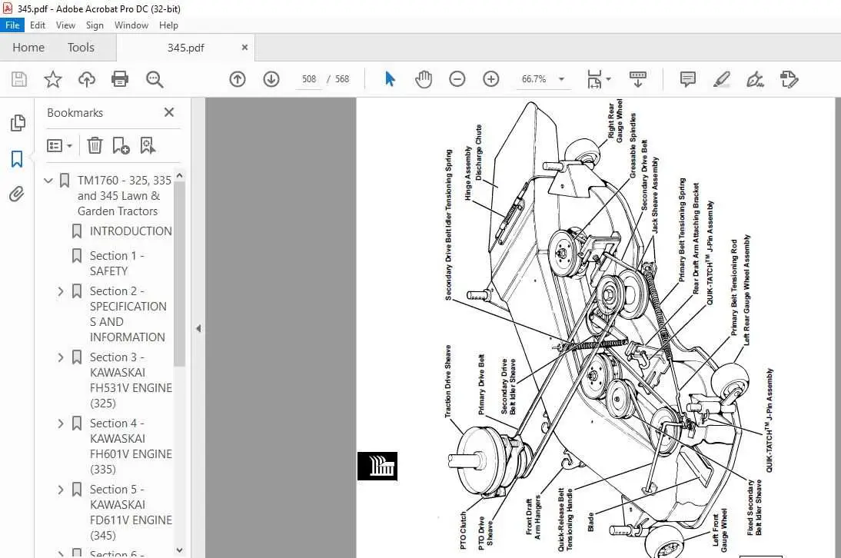Open Page Thumbnails panel icon
841x558 pixels.
[x=17, y=123]
